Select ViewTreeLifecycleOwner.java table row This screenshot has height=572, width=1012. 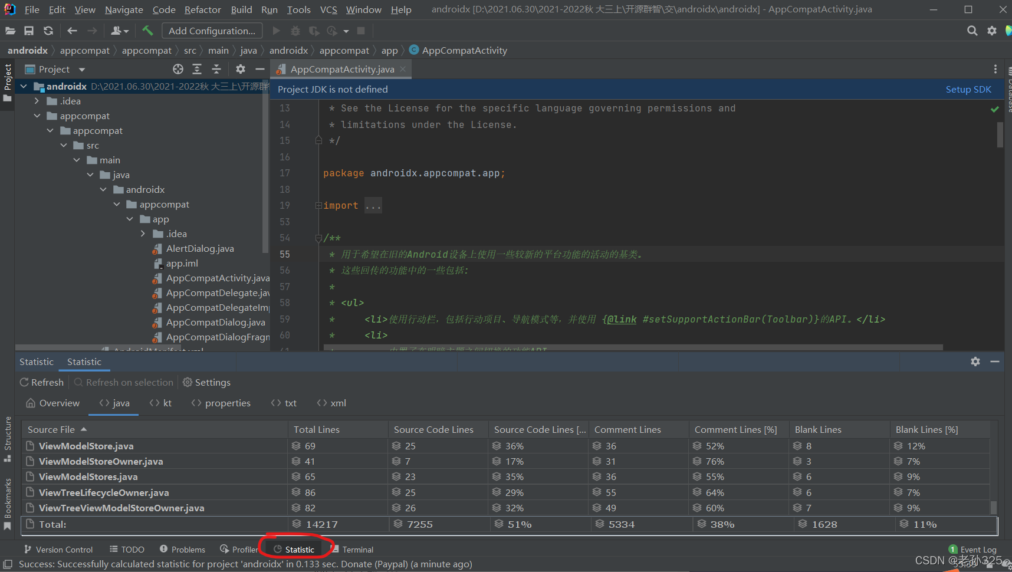506,492
